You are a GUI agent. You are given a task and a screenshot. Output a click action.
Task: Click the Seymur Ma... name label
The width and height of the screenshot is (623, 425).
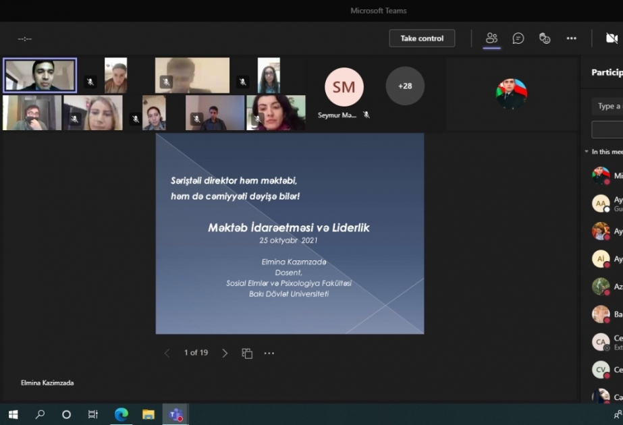(x=337, y=115)
